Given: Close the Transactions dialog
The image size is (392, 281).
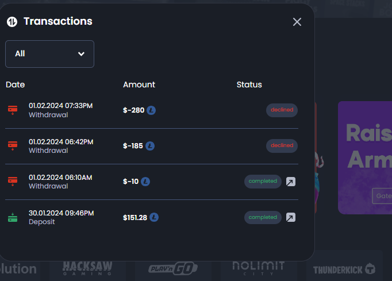Looking at the screenshot, I should (297, 22).
